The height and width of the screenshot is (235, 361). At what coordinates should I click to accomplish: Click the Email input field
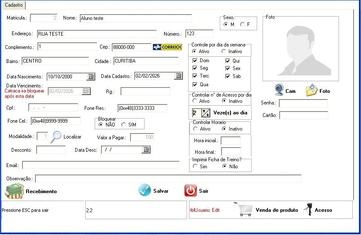pos(101,165)
